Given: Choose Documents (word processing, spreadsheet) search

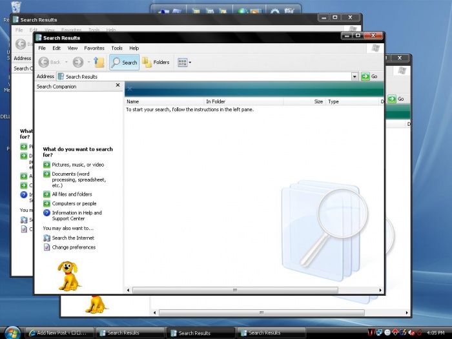Looking at the screenshot, I should 79,180.
